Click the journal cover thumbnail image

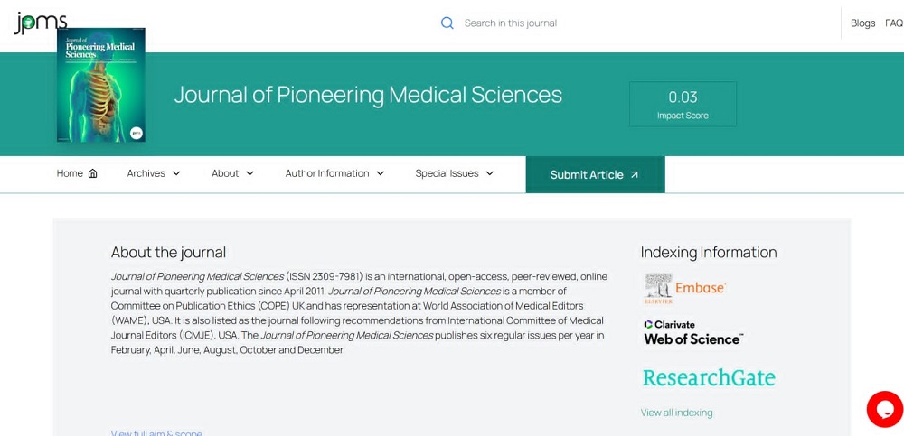click(101, 85)
